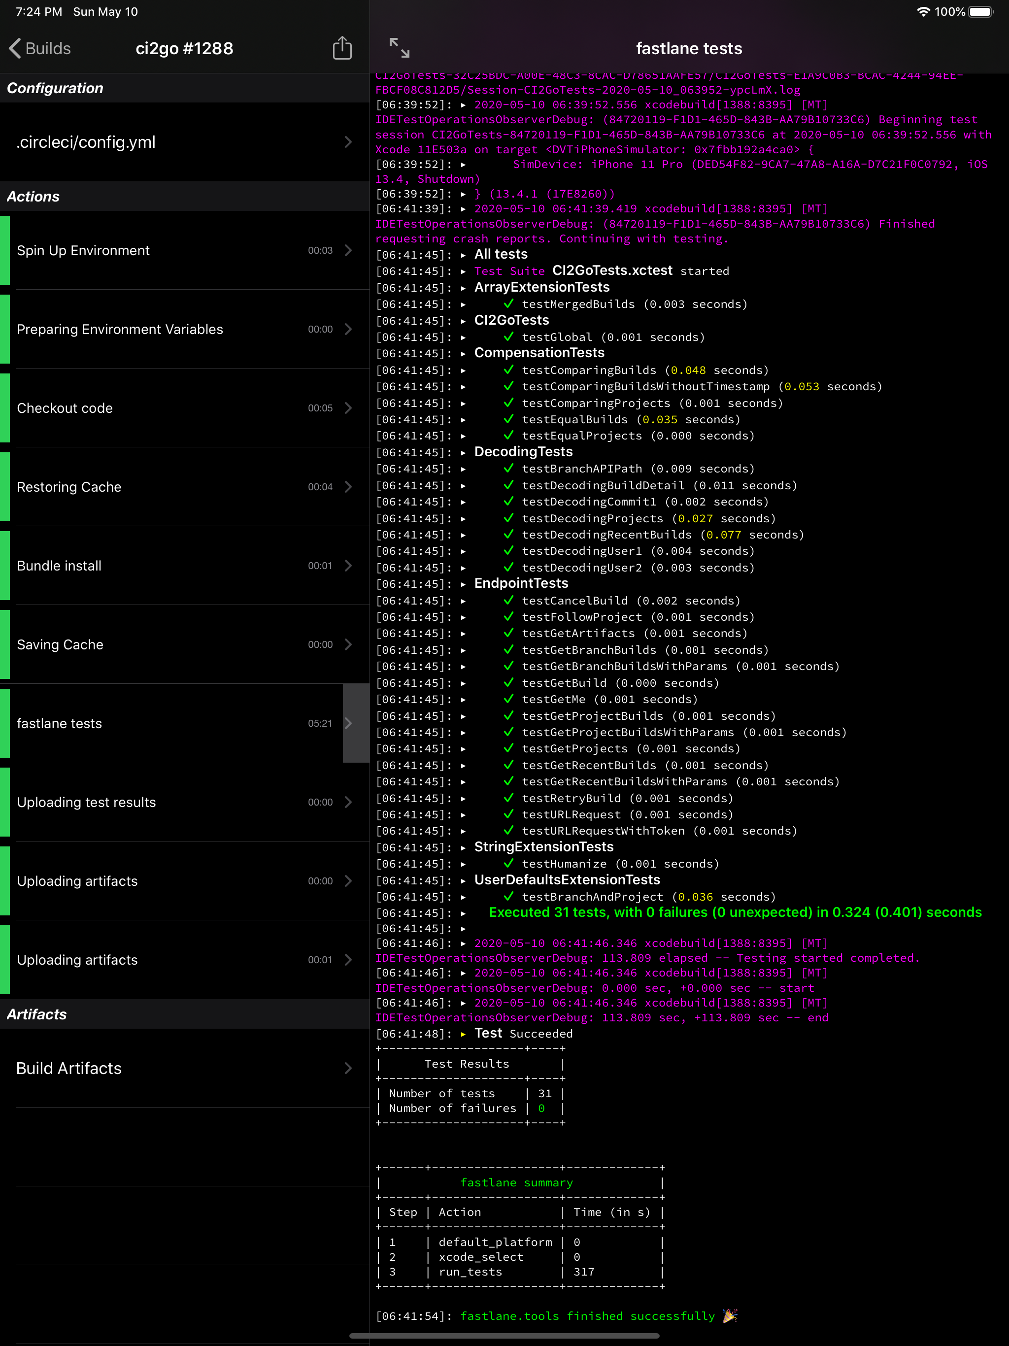Open the 00:01 Uploading artifacts action
1009x1346 pixels.
184,960
